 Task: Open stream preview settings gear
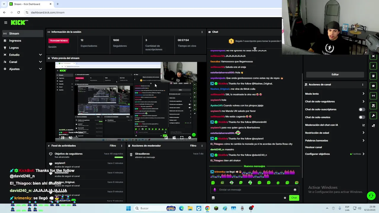[x=190, y=138]
